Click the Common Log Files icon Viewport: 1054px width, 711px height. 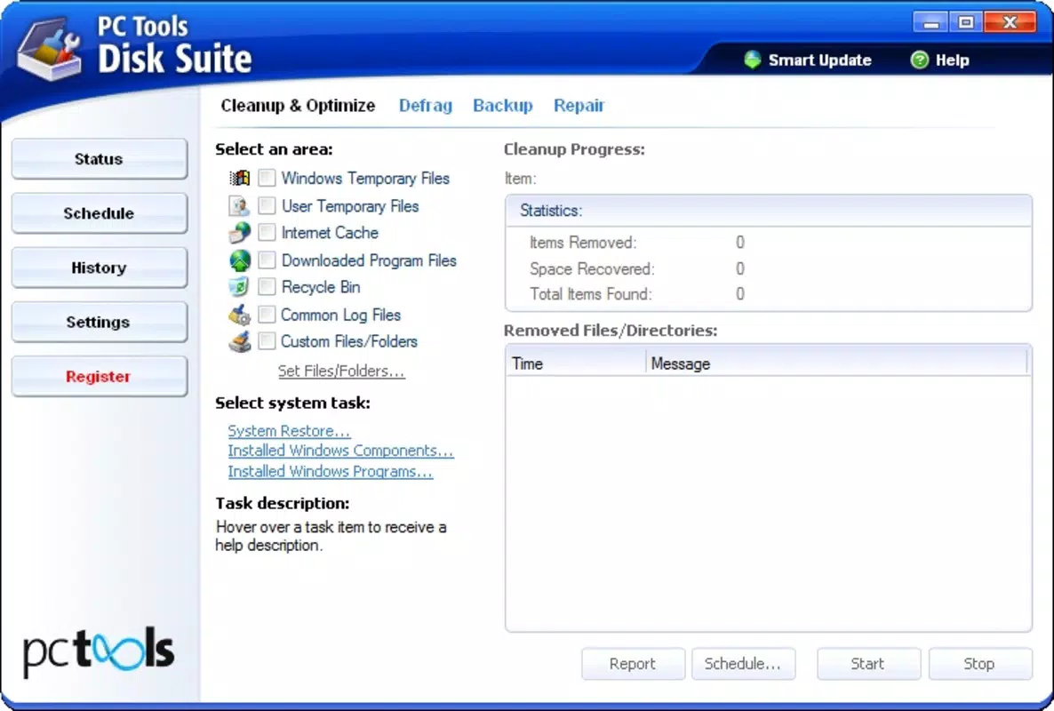point(239,315)
